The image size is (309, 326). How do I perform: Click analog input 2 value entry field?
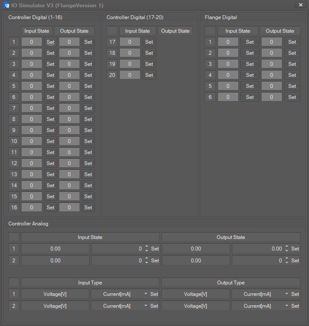117,261
